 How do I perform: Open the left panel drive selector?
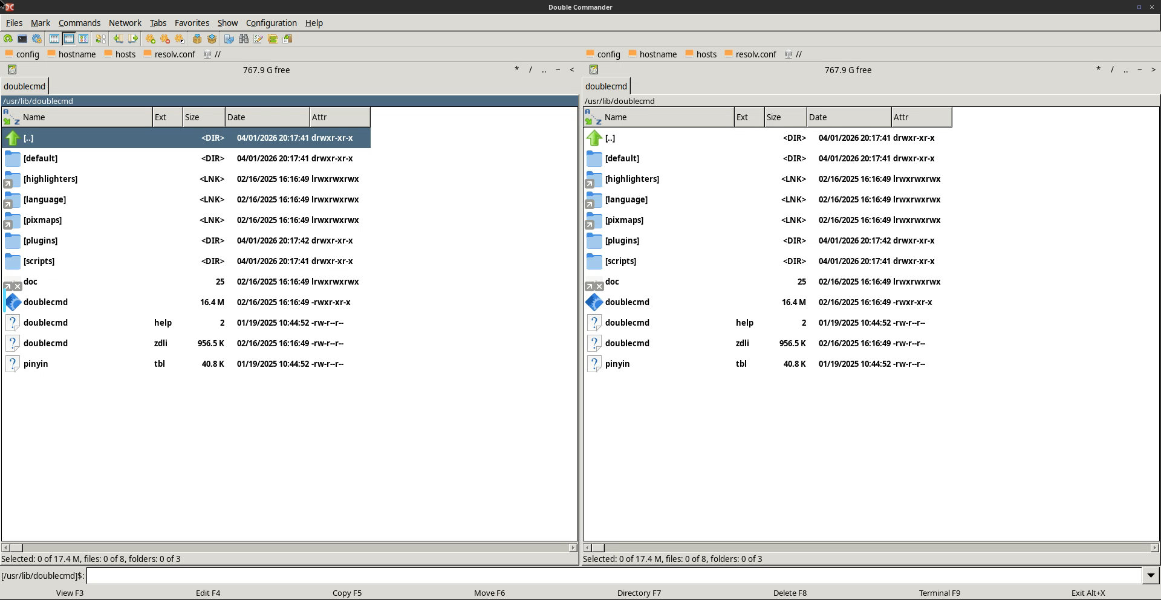tap(12, 70)
